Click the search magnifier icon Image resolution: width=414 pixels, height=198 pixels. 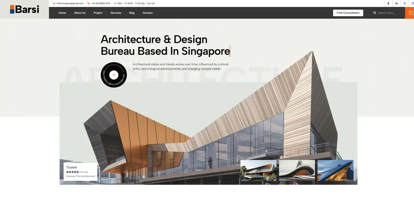[374, 12]
